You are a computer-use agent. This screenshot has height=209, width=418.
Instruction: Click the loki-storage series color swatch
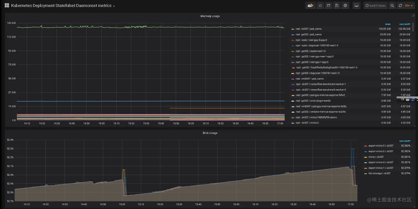[x=366, y=174]
